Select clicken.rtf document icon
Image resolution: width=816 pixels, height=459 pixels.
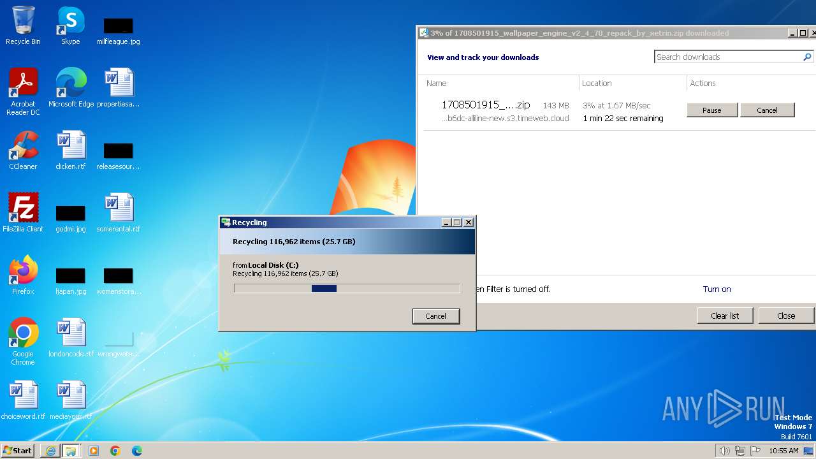71,150
